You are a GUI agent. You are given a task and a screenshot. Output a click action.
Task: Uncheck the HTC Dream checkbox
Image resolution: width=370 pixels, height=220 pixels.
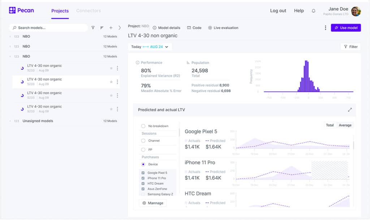point(143,184)
